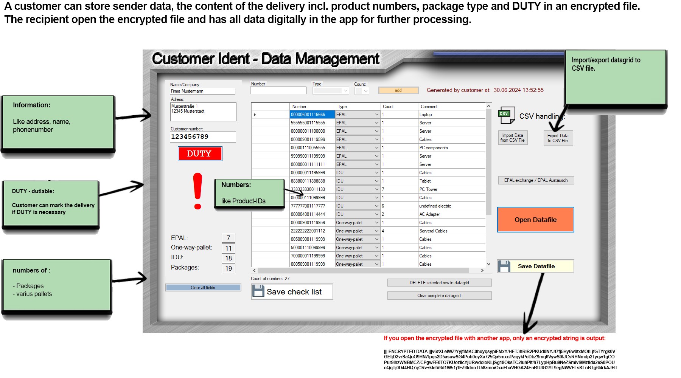Click Export Data to CSV File
This screenshot has height=378, width=681.
click(558, 138)
